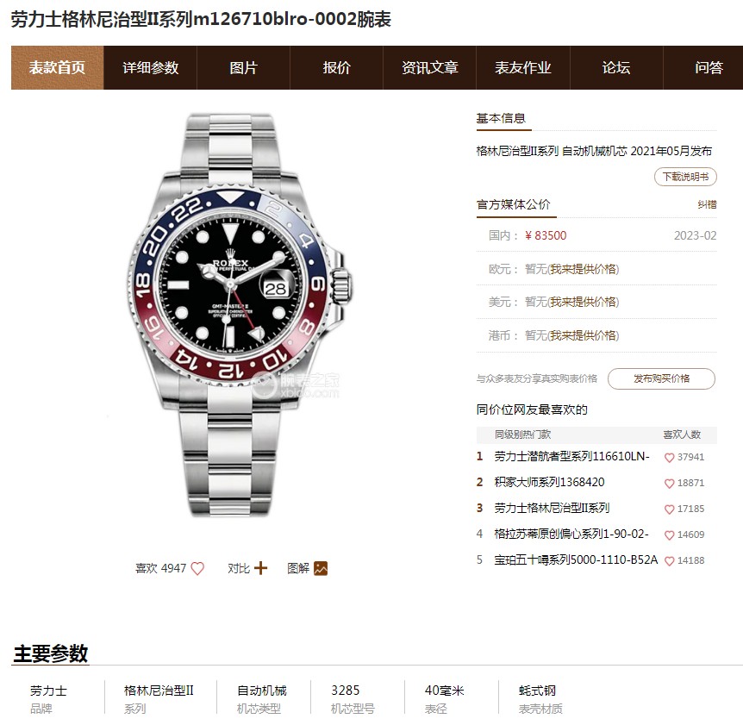Click the heart icon next to 17185
The width and height of the screenshot is (743, 725).
[669, 509]
